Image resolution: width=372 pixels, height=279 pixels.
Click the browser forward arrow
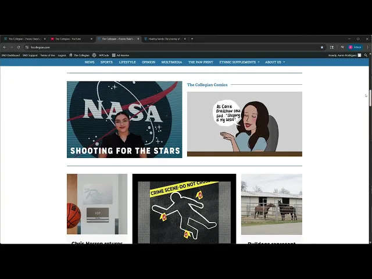click(x=12, y=47)
